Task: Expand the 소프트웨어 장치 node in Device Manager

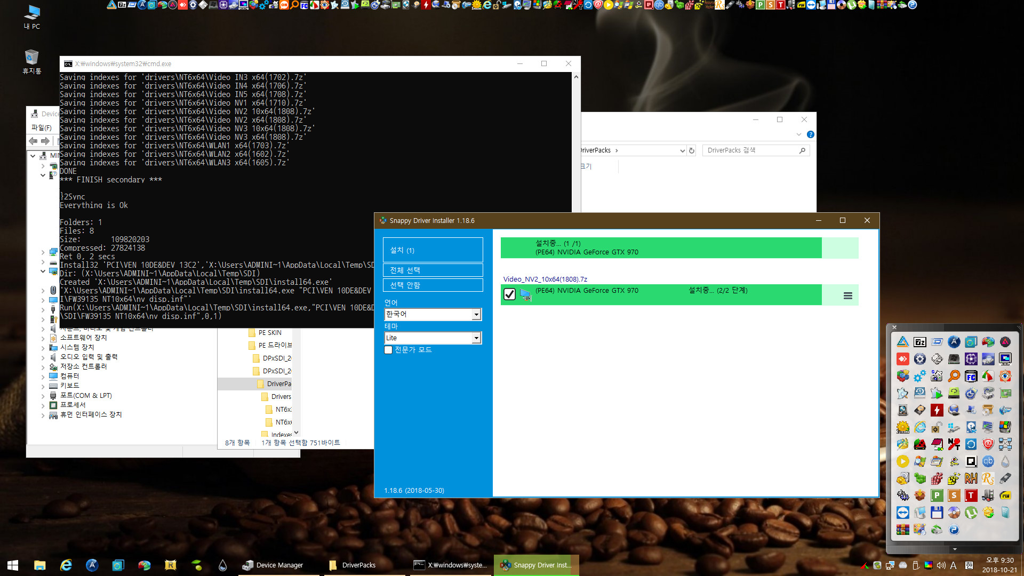Action: (43, 338)
